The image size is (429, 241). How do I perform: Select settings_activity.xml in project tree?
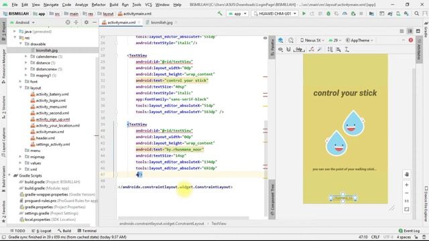53,145
